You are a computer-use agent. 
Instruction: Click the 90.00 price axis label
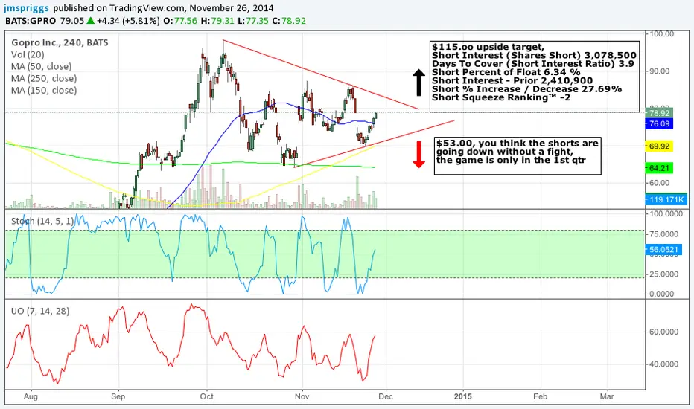pos(660,71)
